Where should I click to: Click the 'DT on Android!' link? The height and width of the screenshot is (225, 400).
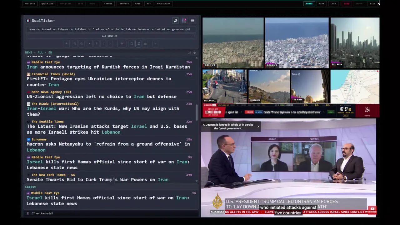pyautogui.click(x=42, y=213)
